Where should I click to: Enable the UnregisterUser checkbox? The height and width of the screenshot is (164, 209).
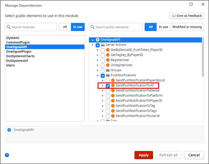coord(103,65)
